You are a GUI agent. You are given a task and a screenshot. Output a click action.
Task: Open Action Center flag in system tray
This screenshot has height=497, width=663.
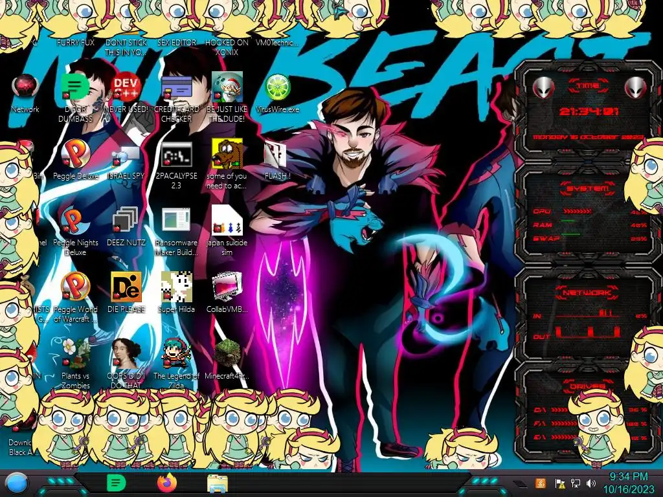click(559, 483)
